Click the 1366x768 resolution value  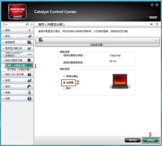[115, 56]
